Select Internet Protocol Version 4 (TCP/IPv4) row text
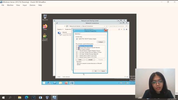178x100 pixels. (88, 57)
